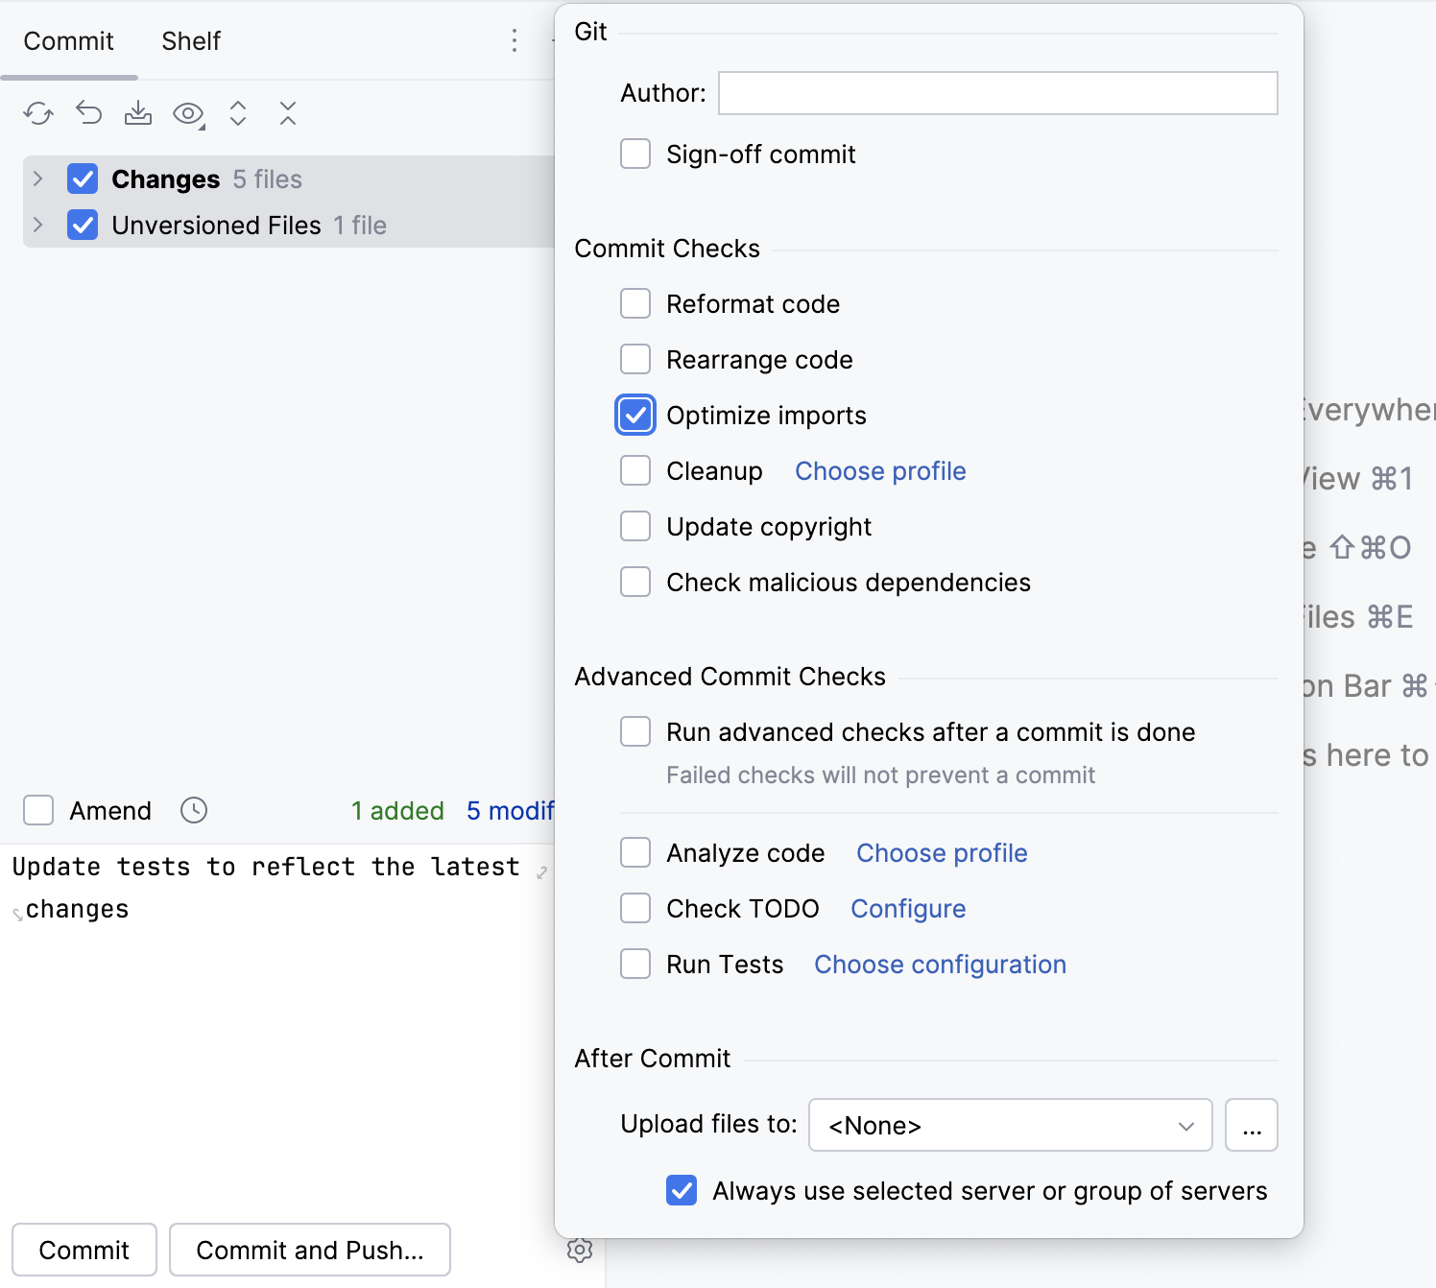Open Choose profile next to Cleanup

(x=879, y=470)
